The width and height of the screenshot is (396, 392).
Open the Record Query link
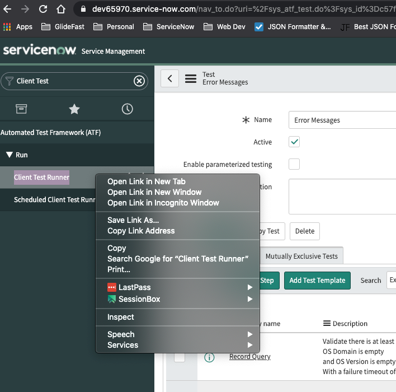[250, 356]
